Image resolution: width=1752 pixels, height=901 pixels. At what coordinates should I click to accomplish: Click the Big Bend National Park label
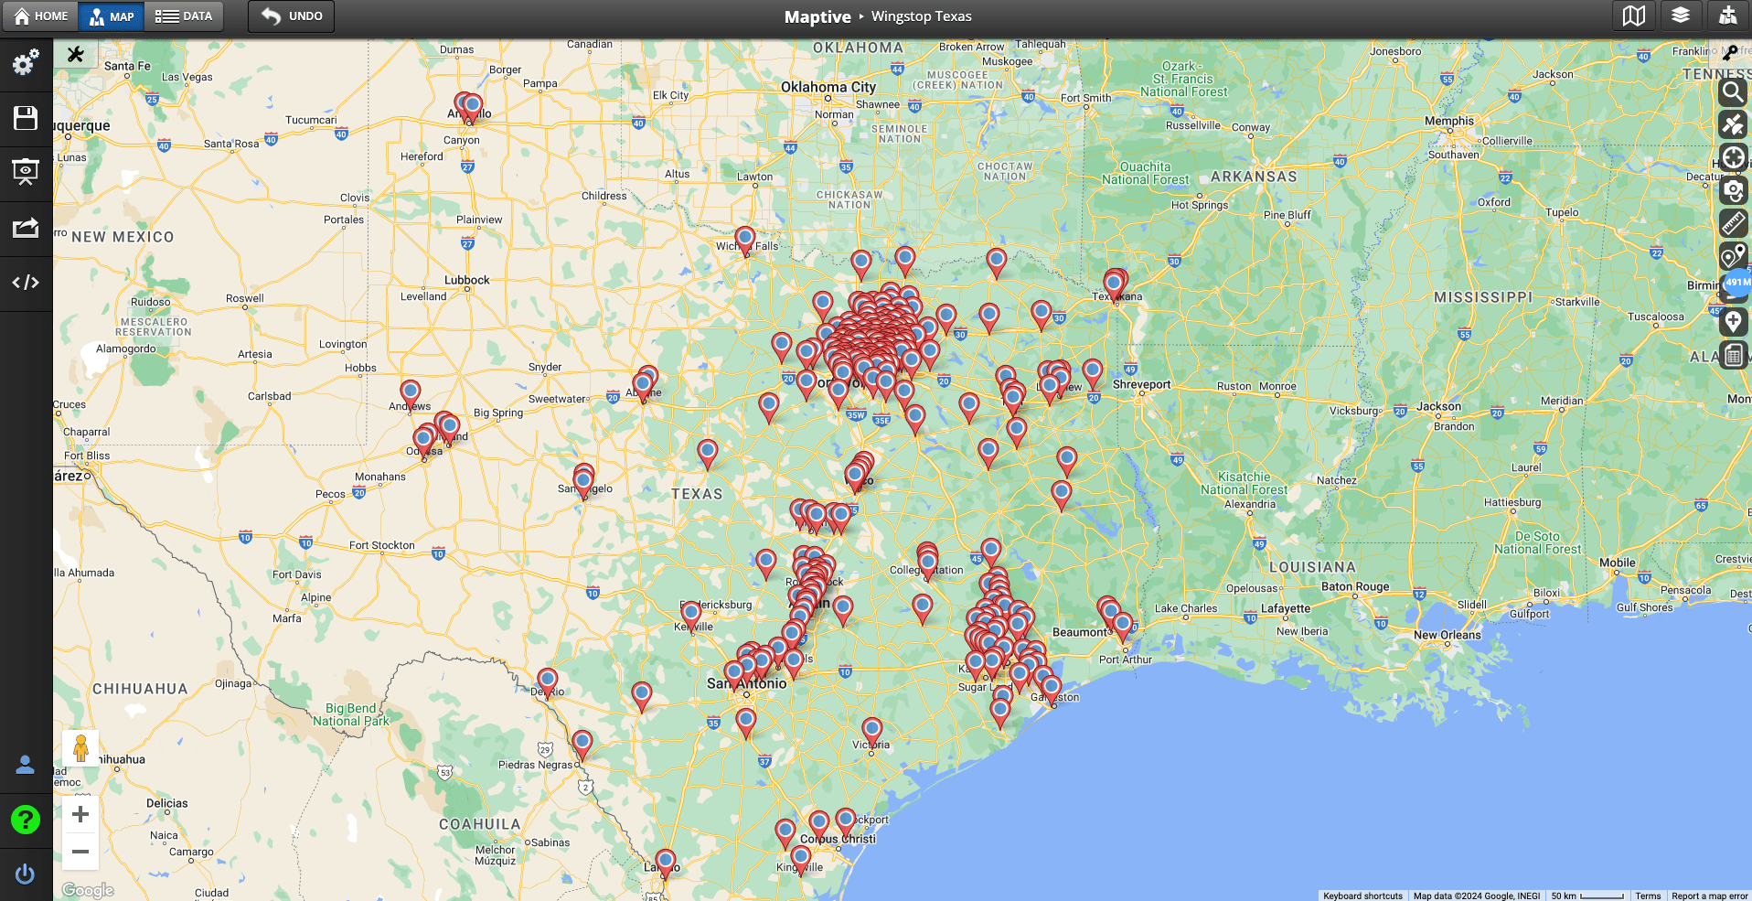(351, 714)
